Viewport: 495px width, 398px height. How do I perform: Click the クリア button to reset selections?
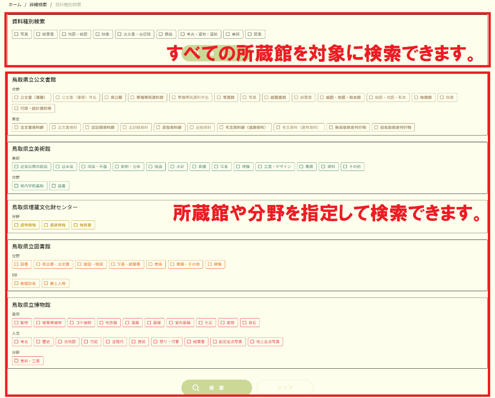[x=286, y=388]
